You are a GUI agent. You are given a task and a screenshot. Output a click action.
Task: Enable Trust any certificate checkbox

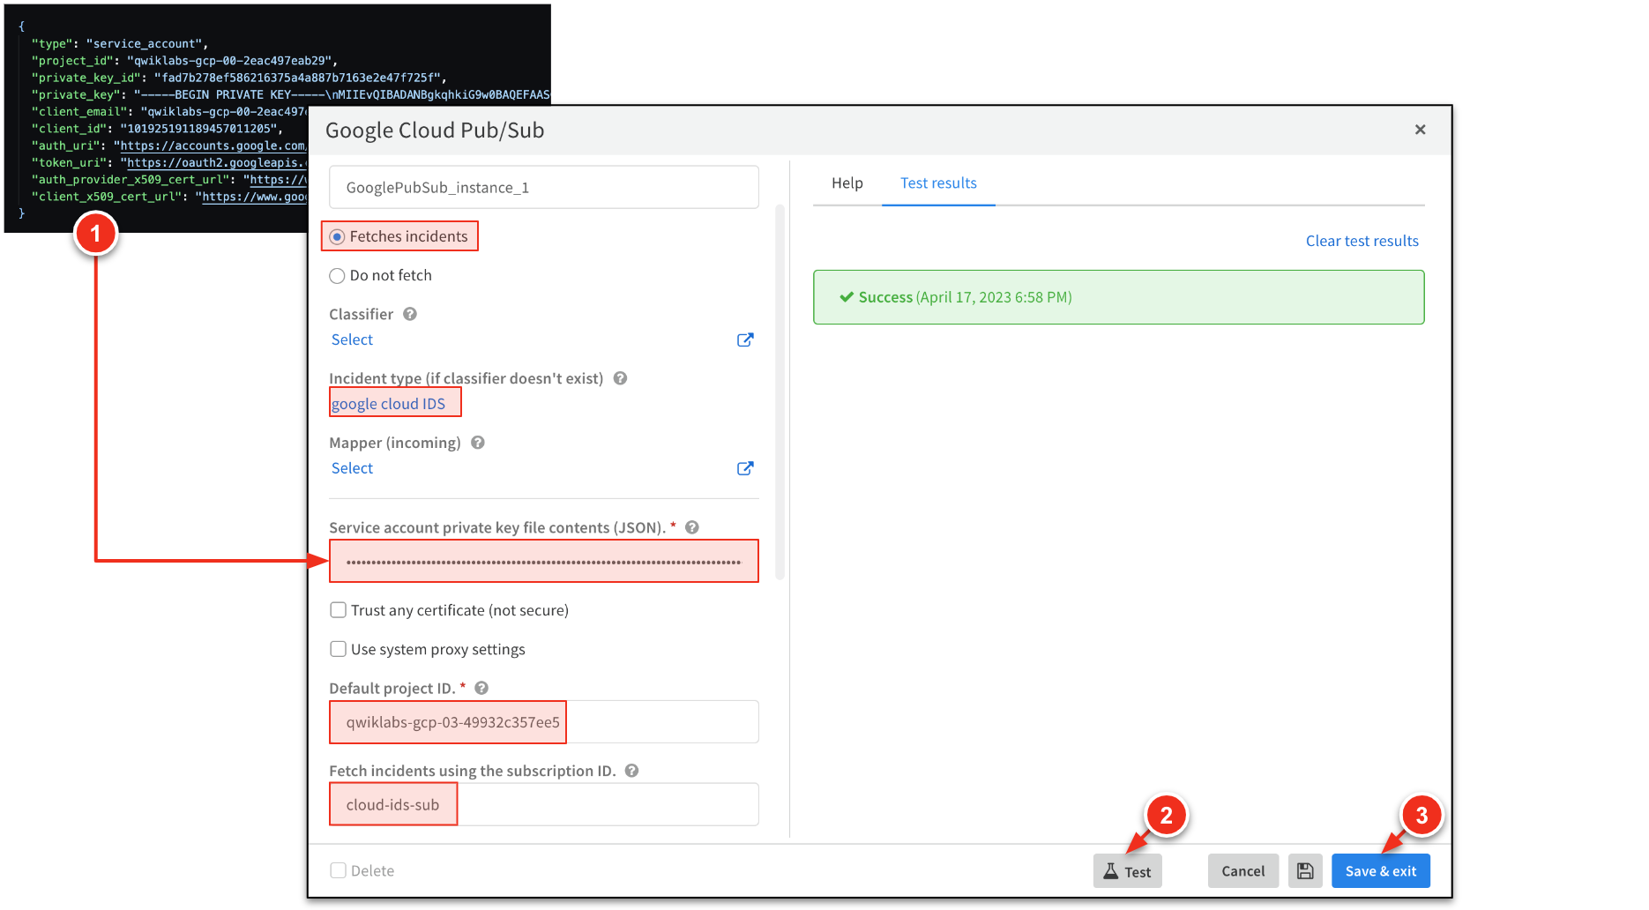(x=338, y=610)
